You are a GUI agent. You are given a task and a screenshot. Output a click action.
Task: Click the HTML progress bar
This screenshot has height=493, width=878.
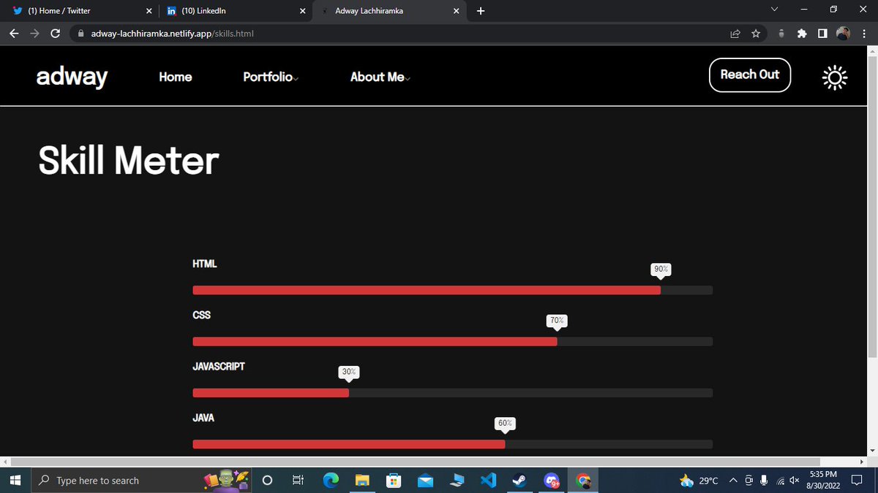(452, 290)
